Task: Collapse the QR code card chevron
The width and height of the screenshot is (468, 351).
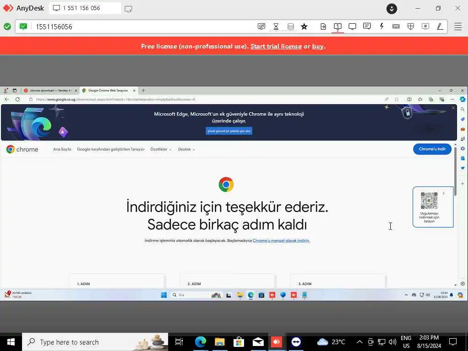Action: point(444,193)
